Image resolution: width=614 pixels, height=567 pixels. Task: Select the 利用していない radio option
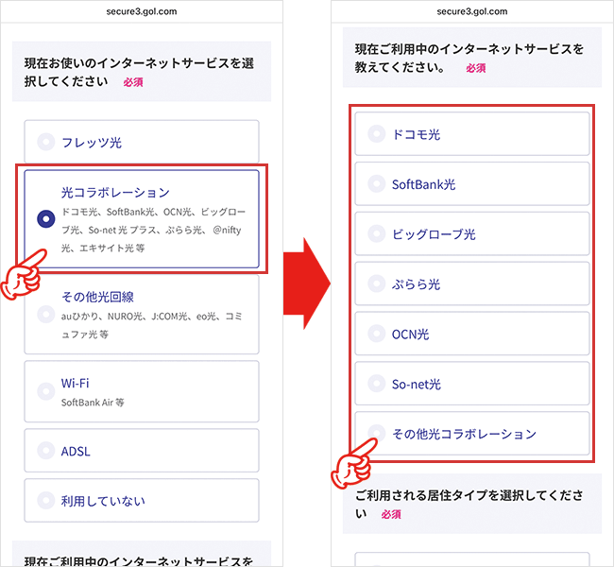click(142, 501)
